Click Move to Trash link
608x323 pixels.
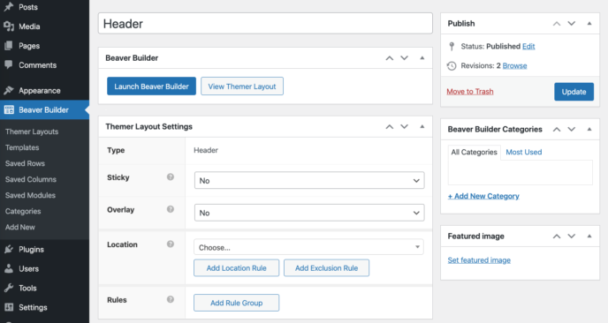pyautogui.click(x=470, y=92)
